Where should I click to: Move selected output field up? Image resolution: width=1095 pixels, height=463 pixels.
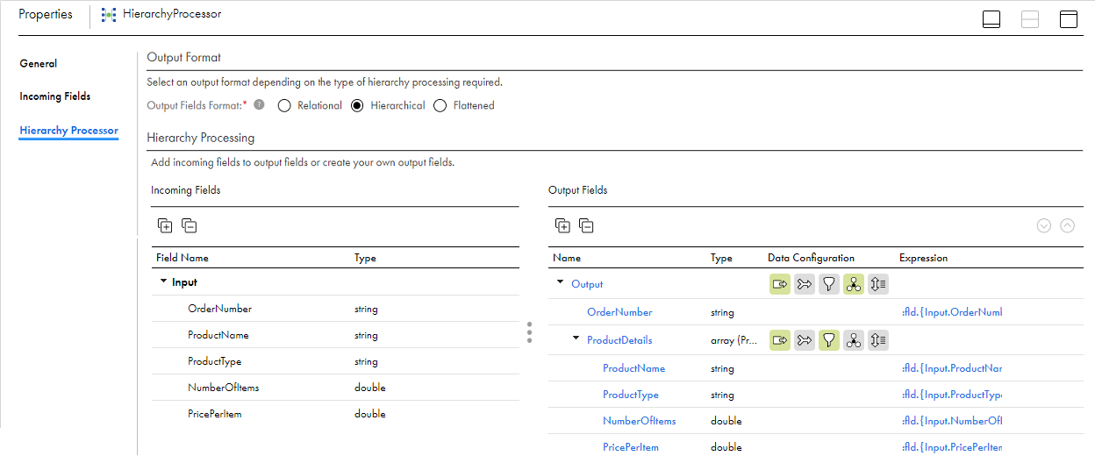tap(1068, 225)
